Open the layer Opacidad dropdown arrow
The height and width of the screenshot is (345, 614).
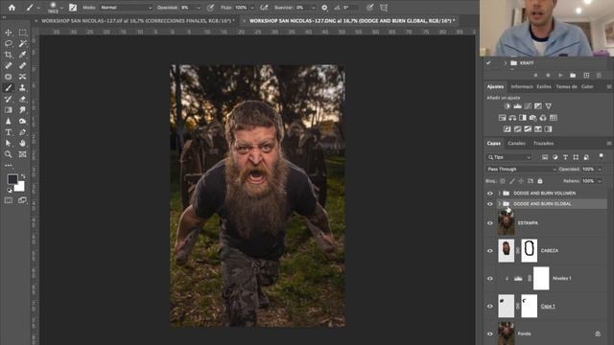pos(600,169)
